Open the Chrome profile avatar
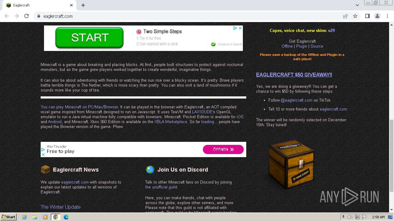394x221 pixels. [377, 16]
